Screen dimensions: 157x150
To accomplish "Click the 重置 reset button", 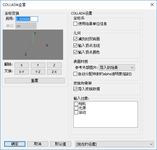I will point(35,81).
